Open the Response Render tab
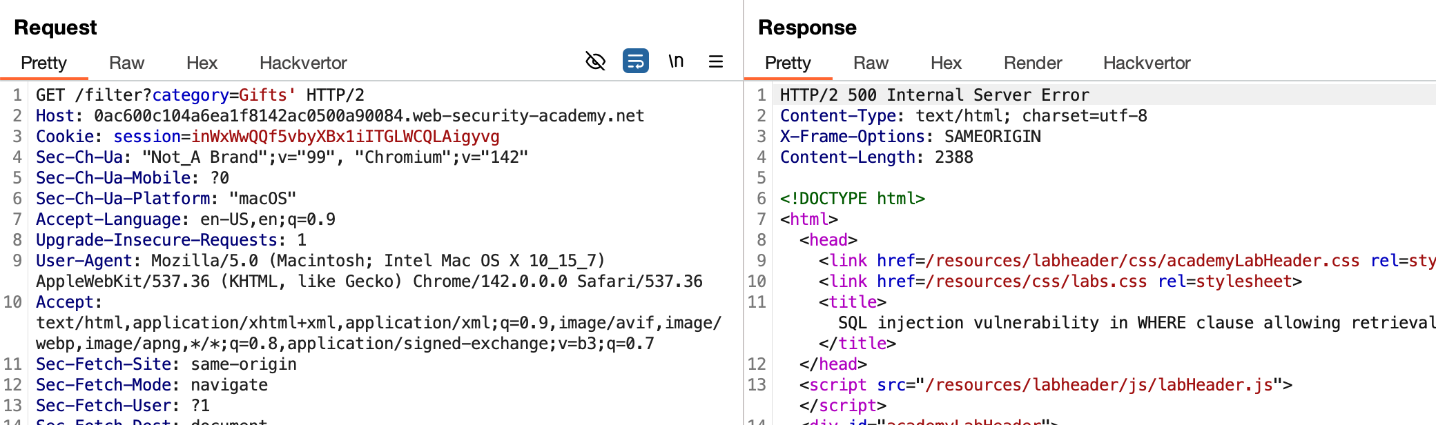The height and width of the screenshot is (425, 1436). click(1033, 63)
